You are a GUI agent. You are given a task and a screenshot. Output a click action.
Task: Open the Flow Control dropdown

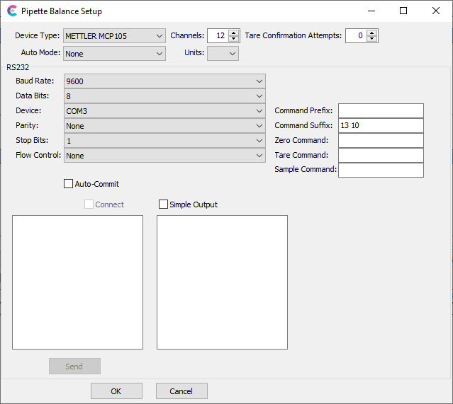pyautogui.click(x=164, y=156)
